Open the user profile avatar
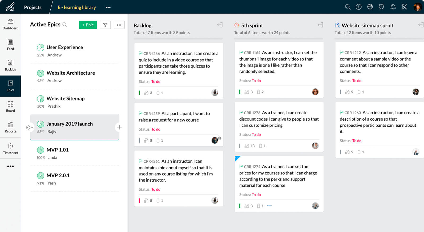 [x=417, y=7]
